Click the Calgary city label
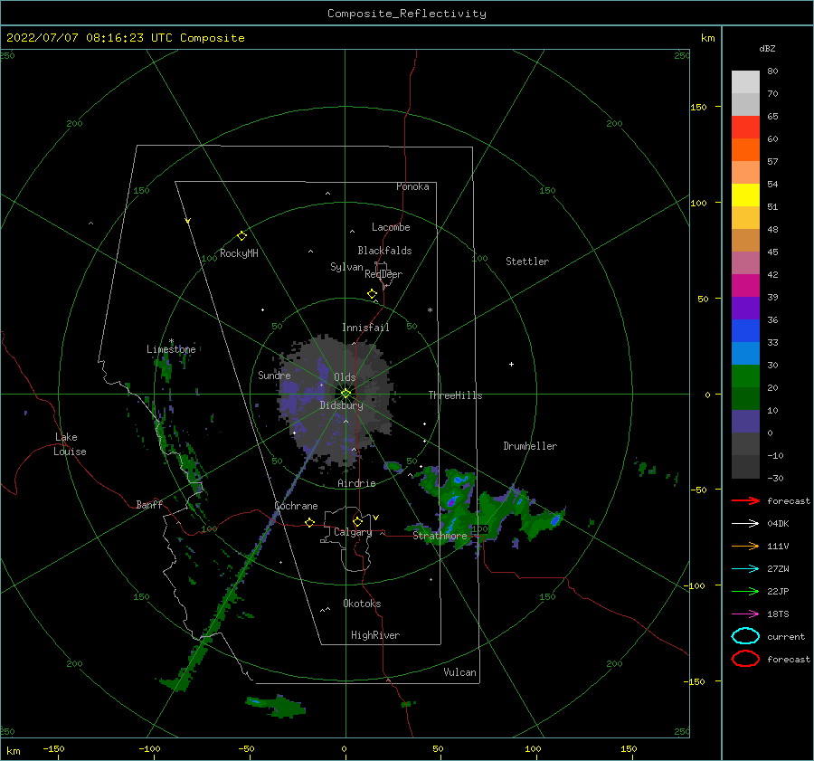 353,532
